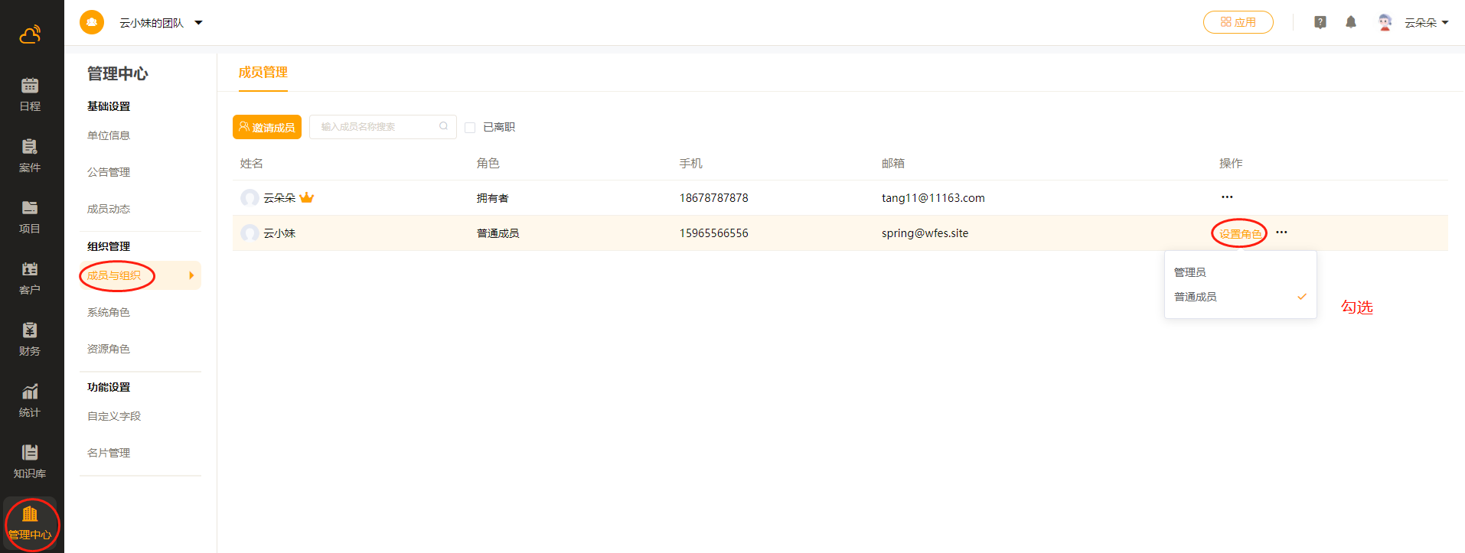Click the help question mark icon
Screen dimensions: 1465x553
click(1320, 22)
